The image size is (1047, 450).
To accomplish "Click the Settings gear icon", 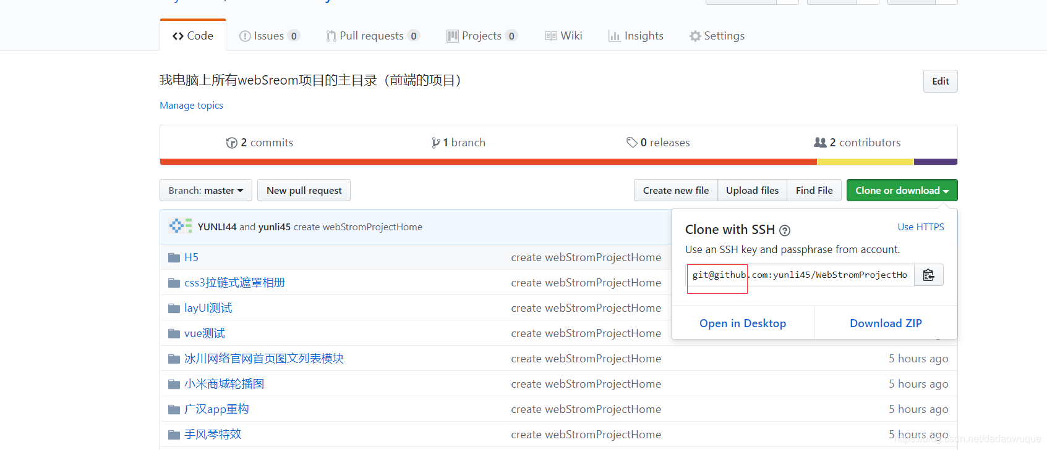I will 695,36.
